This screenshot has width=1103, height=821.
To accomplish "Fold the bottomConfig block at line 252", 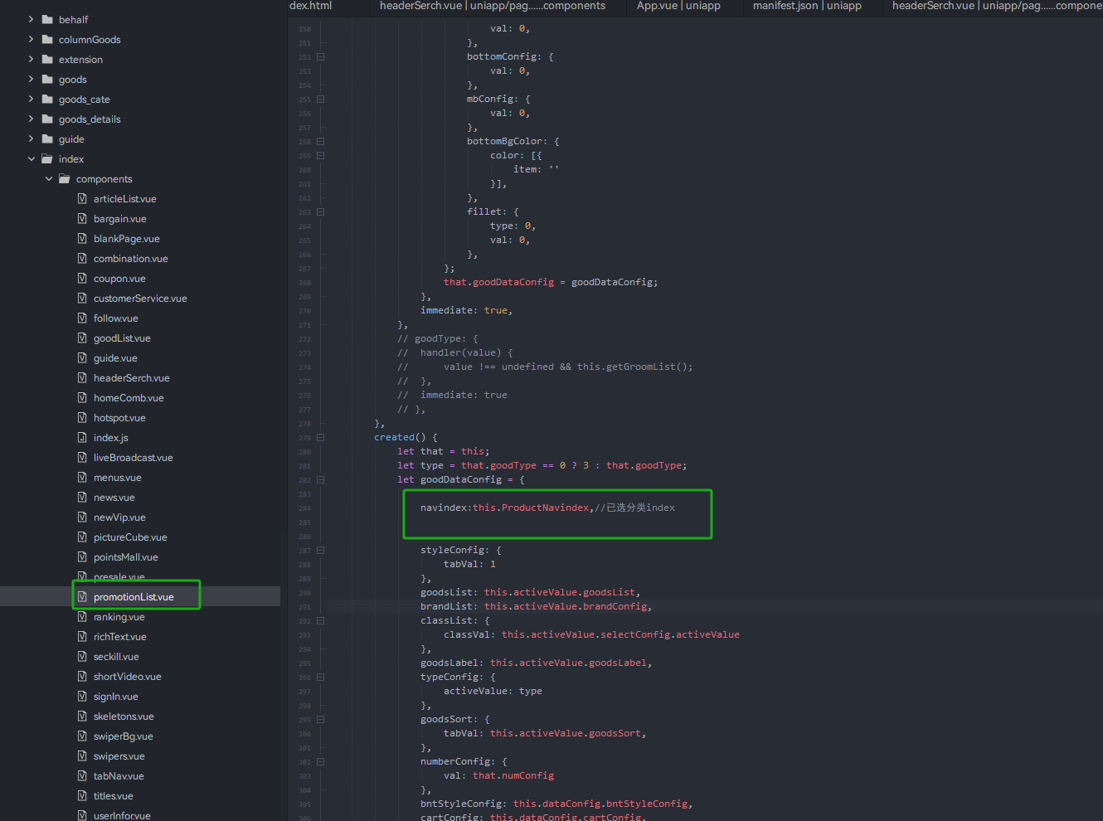I will (321, 56).
